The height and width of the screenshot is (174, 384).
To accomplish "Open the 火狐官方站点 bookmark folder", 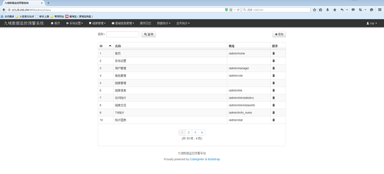I will pyautogui.click(x=25, y=17).
